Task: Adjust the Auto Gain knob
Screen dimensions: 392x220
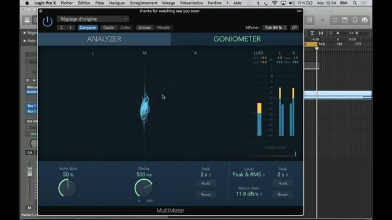Action: point(67,188)
